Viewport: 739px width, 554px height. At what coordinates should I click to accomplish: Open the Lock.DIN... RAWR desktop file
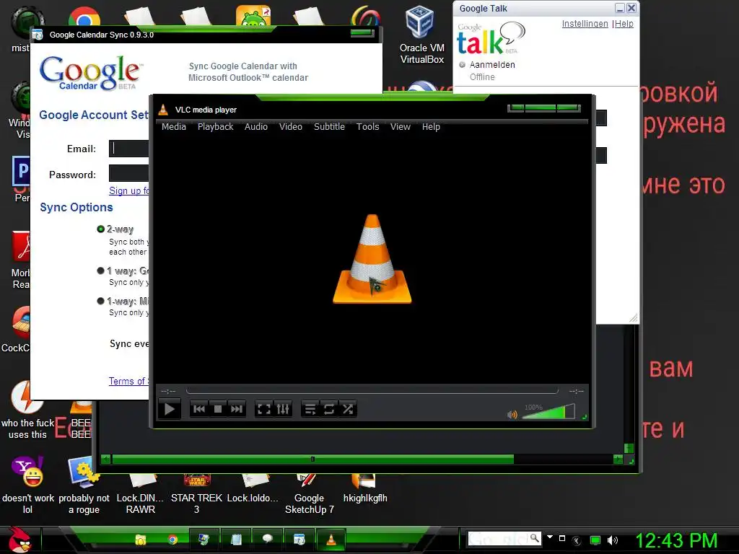[141, 495]
